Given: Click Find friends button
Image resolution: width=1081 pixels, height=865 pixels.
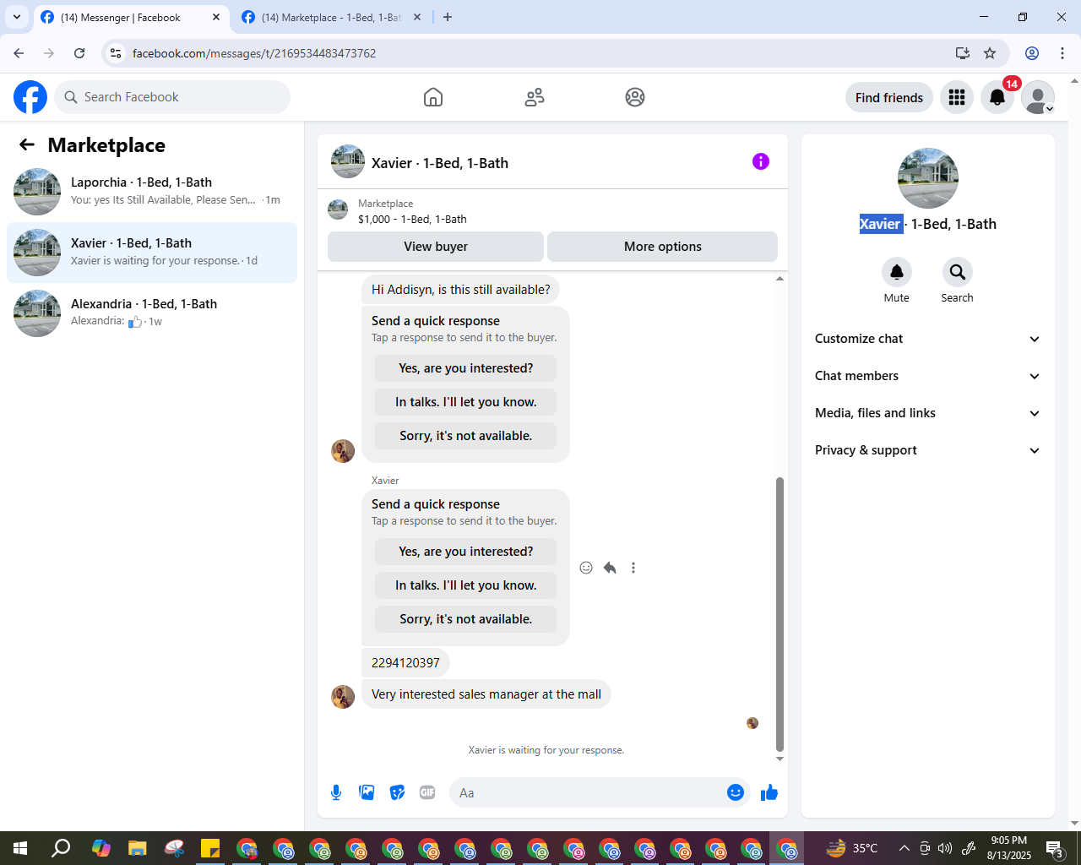Looking at the screenshot, I should click(x=889, y=97).
